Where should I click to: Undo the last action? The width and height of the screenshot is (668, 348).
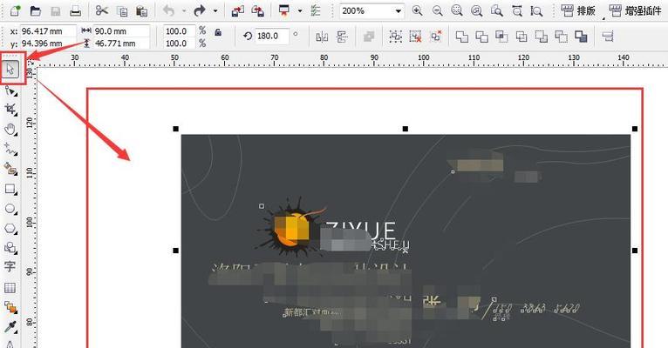tap(169, 10)
